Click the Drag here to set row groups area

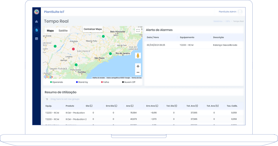coord(65,99)
